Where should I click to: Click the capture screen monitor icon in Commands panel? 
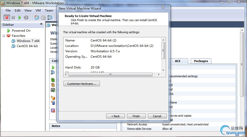tap(53, 90)
